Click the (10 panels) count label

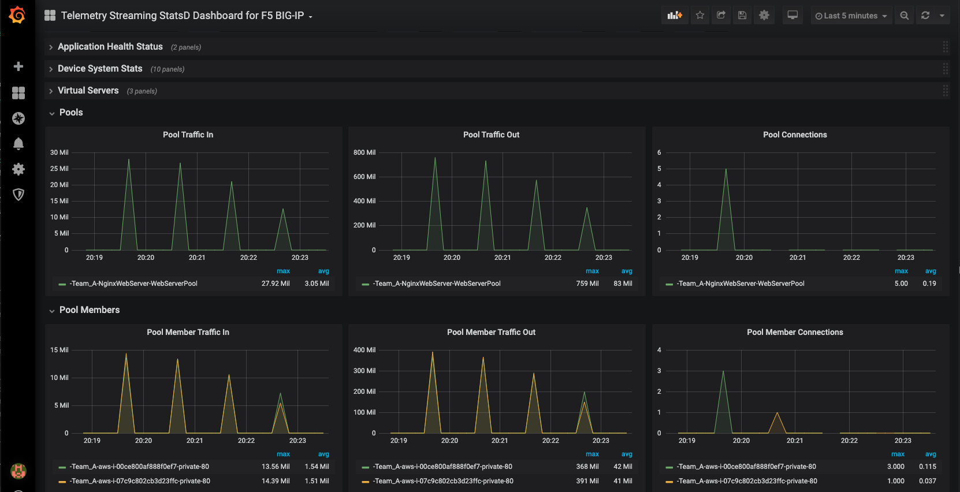pyautogui.click(x=168, y=69)
